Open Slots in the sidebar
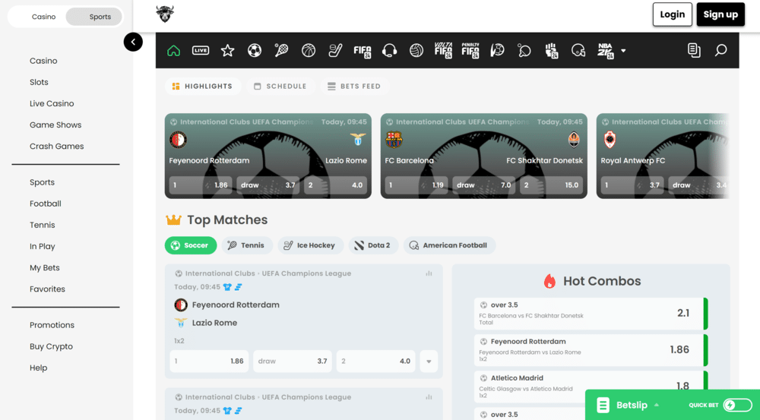 click(x=39, y=82)
